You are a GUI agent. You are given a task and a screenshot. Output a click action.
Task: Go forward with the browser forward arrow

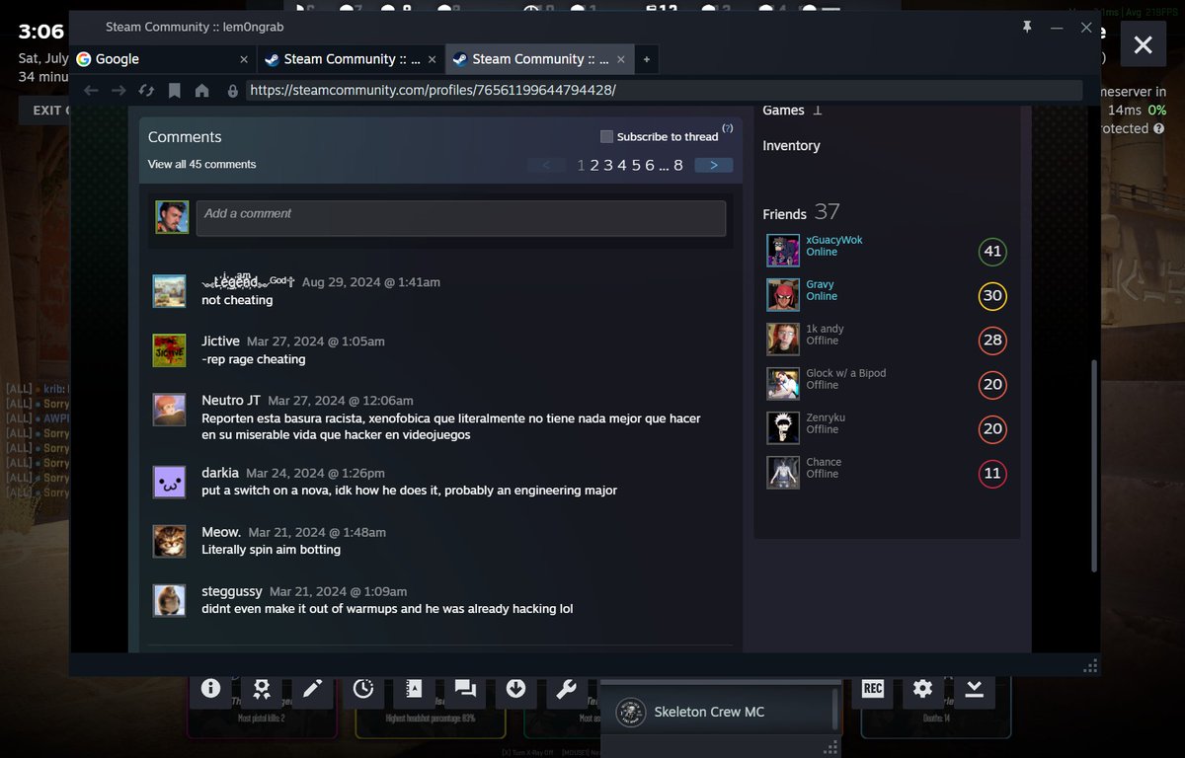[x=118, y=91]
